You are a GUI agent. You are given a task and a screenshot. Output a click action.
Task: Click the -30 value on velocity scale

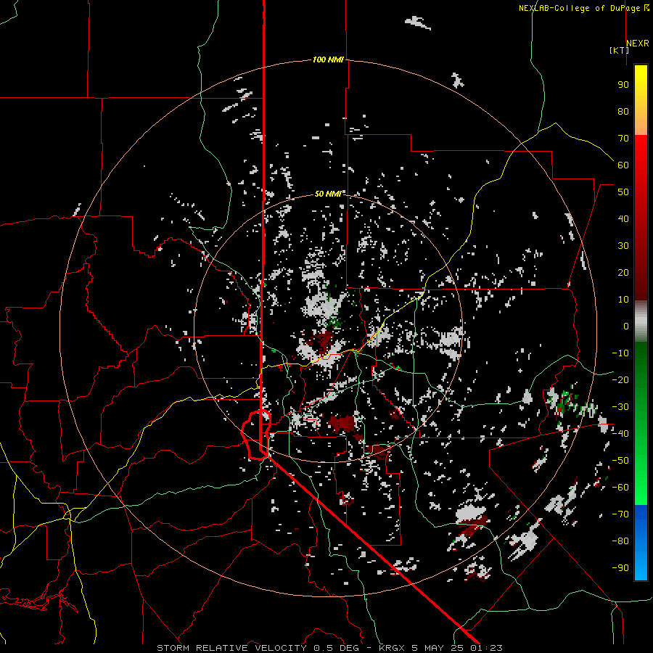pyautogui.click(x=620, y=407)
